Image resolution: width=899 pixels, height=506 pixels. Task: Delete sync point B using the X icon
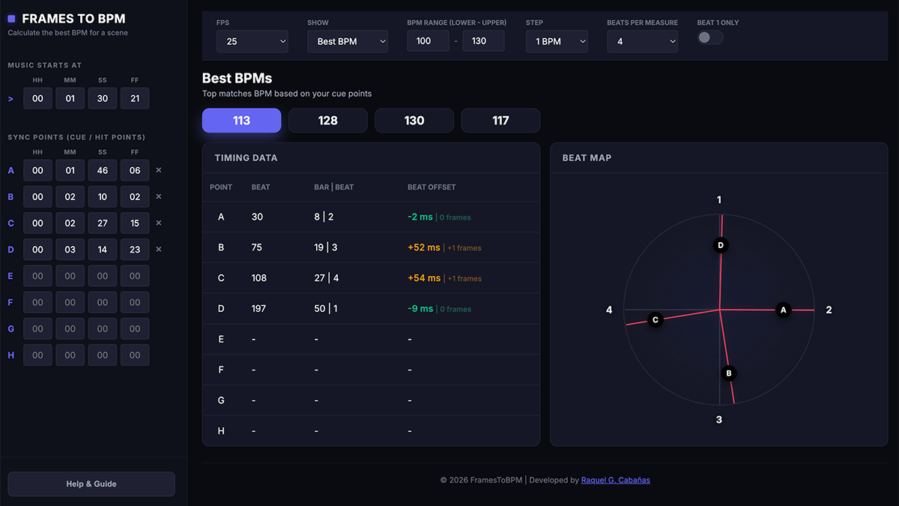coord(158,196)
